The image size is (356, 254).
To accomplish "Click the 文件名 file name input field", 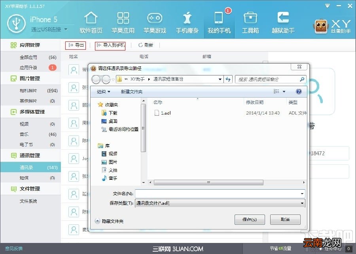I will (x=220, y=194).
